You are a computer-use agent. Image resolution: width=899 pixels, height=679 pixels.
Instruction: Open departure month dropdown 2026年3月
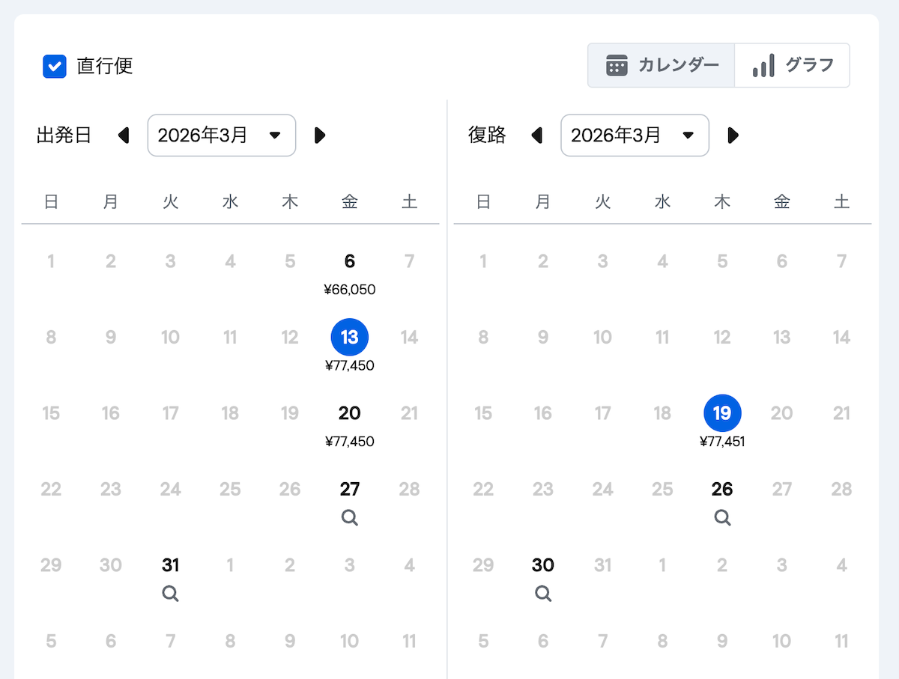point(222,136)
